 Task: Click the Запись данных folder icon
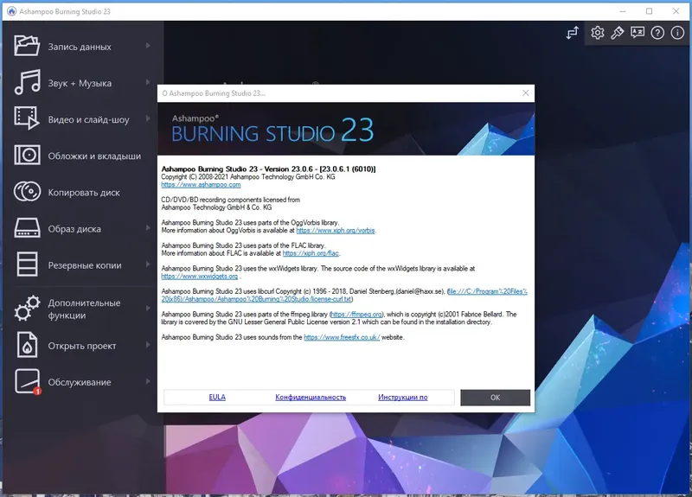point(27,46)
